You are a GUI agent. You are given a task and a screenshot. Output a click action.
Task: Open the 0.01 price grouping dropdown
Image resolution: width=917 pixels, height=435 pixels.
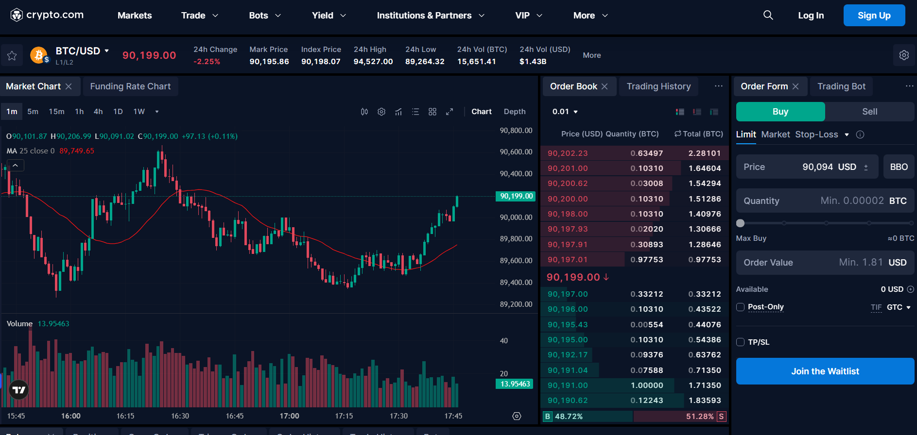click(x=565, y=112)
